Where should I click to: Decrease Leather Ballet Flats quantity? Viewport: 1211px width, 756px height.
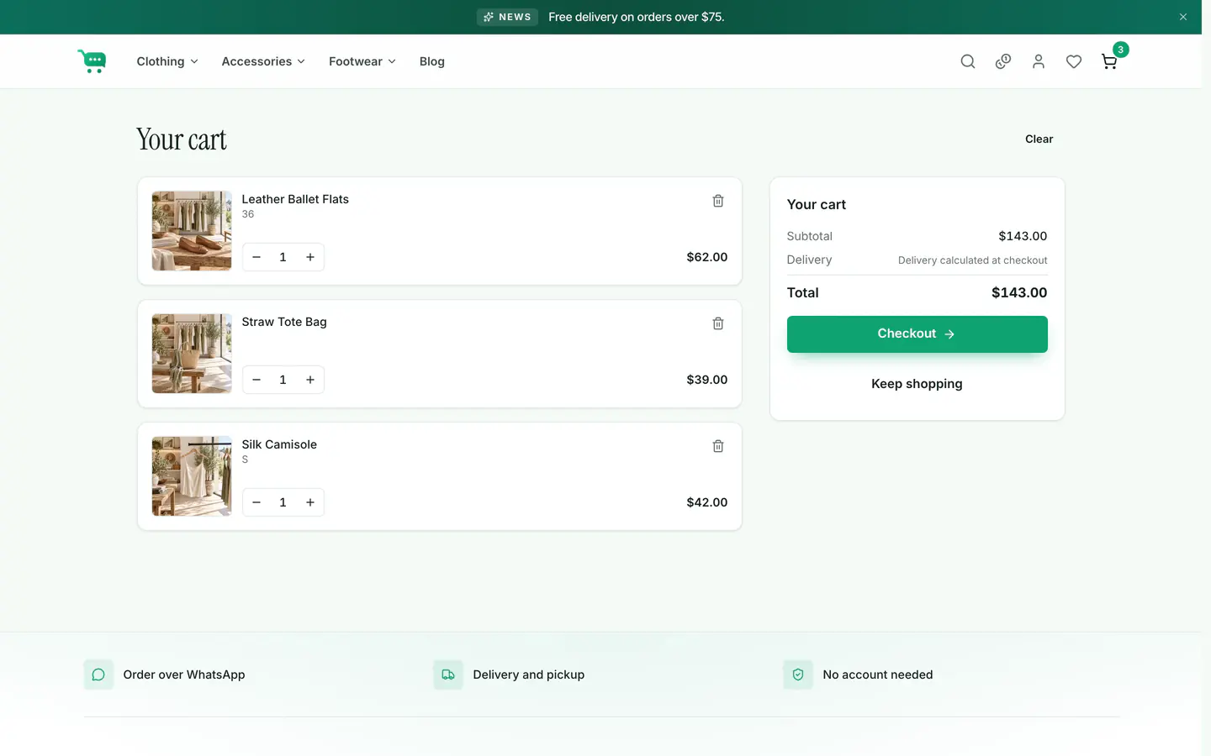pyautogui.click(x=256, y=257)
